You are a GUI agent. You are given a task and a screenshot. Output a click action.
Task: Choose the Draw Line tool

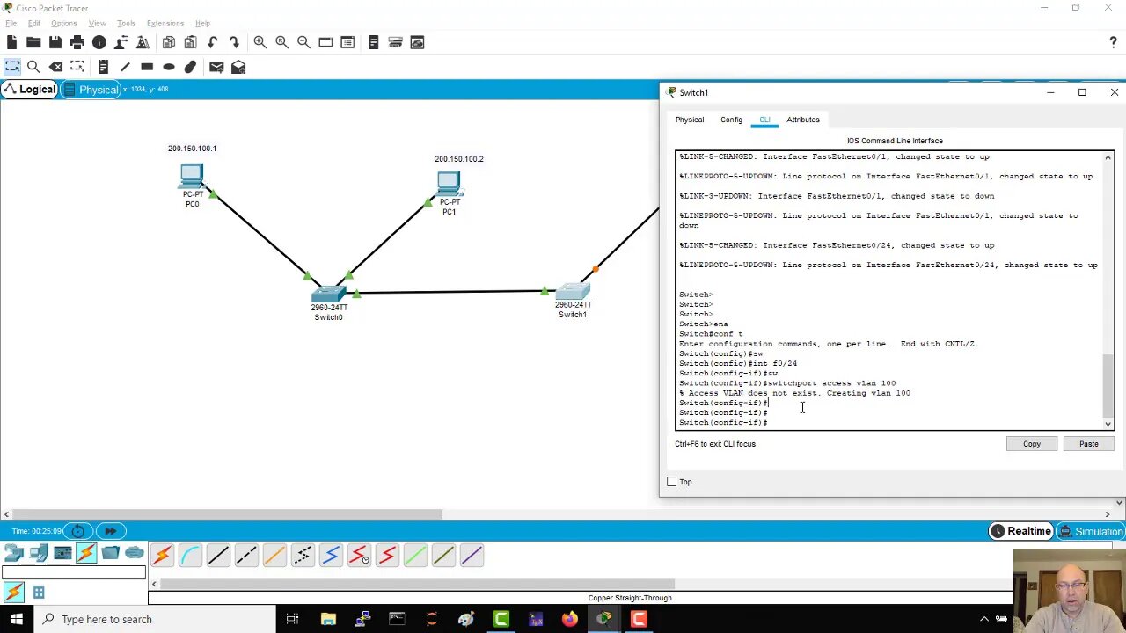(x=125, y=67)
